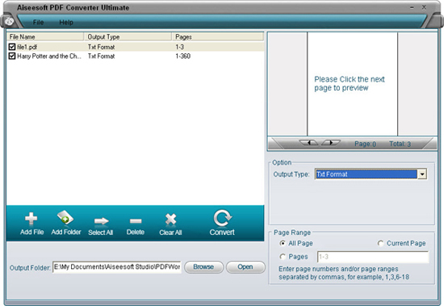Uncheck the Harry Potter file checkbox
Viewport: 444px width, 306px height.
(12, 56)
